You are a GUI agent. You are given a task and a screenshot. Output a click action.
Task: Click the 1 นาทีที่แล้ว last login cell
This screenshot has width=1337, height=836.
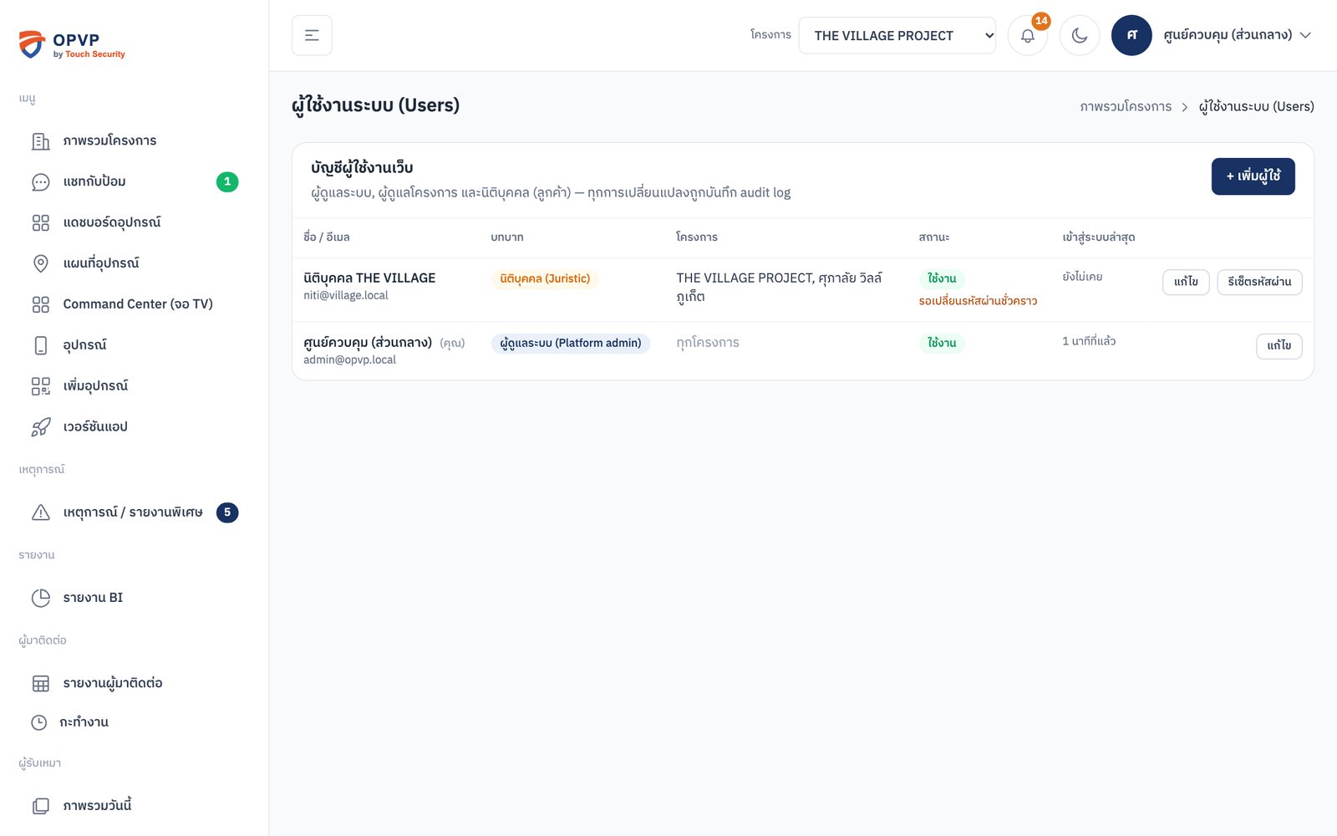1089,341
